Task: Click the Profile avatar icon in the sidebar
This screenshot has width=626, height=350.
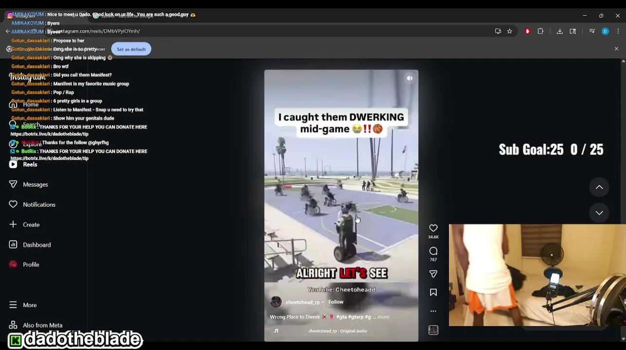Action: click(13, 264)
